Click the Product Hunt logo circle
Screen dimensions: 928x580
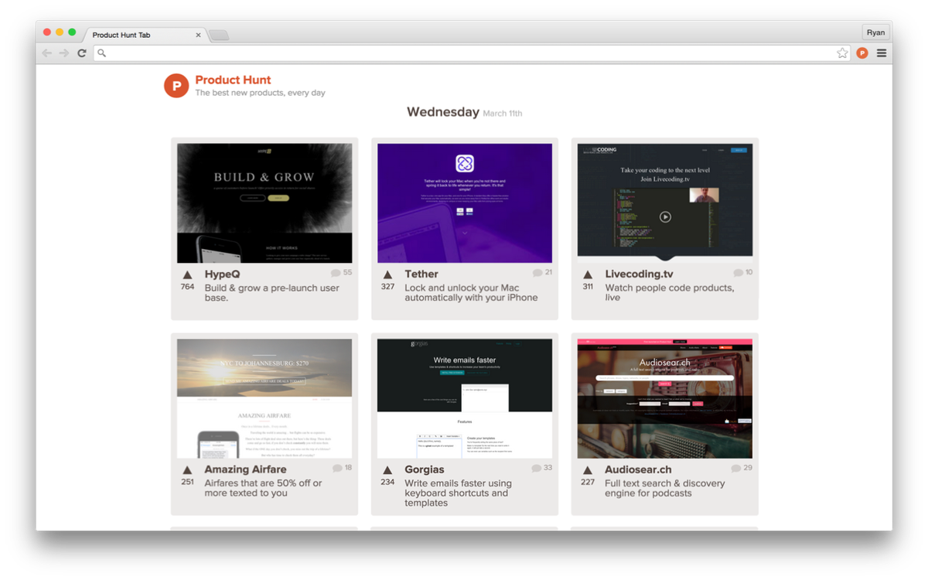pos(176,86)
